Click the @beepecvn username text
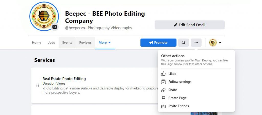The width and height of the screenshot is (262, 115). 75,28
